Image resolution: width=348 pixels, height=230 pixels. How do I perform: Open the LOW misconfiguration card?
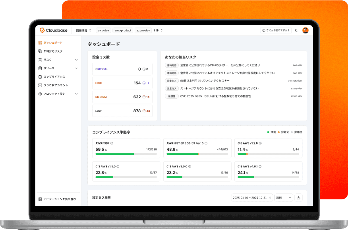[122, 111]
